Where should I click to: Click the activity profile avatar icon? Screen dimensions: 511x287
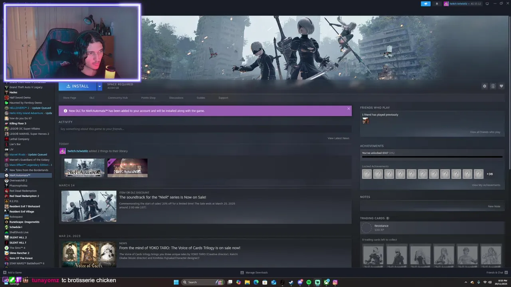pos(62,151)
